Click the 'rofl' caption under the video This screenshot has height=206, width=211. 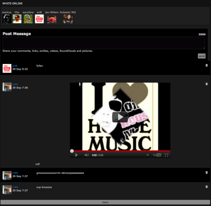(x=37, y=164)
